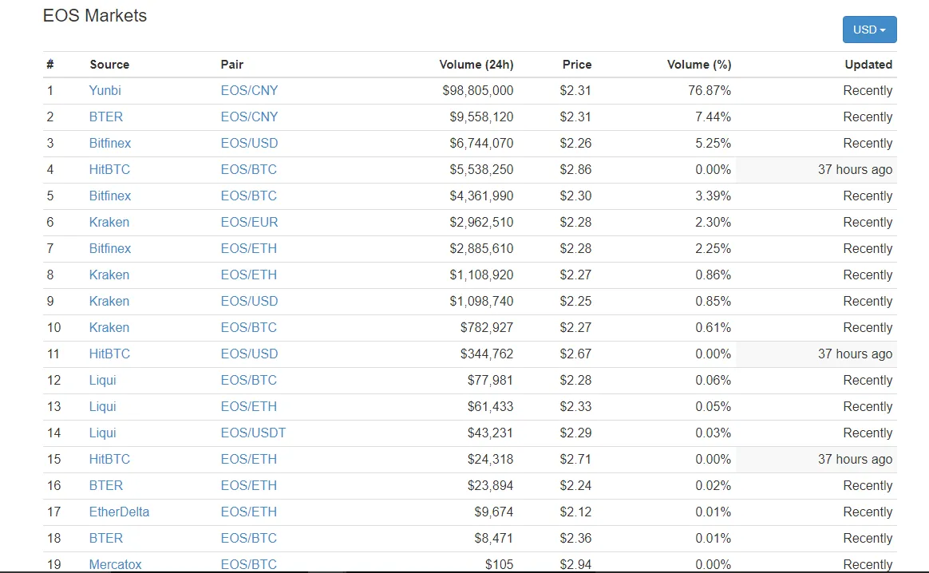Screen dimensions: 929x573
Task: Open Kraken source in row 8
Action: coord(109,275)
